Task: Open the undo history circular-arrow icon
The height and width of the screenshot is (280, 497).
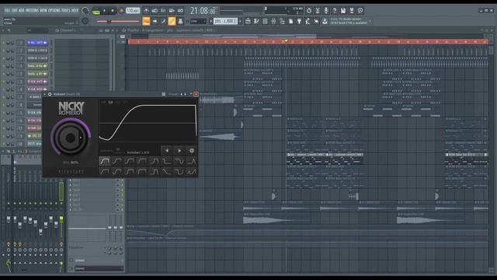Action: click(x=309, y=10)
